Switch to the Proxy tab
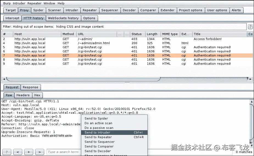 click(24, 10)
